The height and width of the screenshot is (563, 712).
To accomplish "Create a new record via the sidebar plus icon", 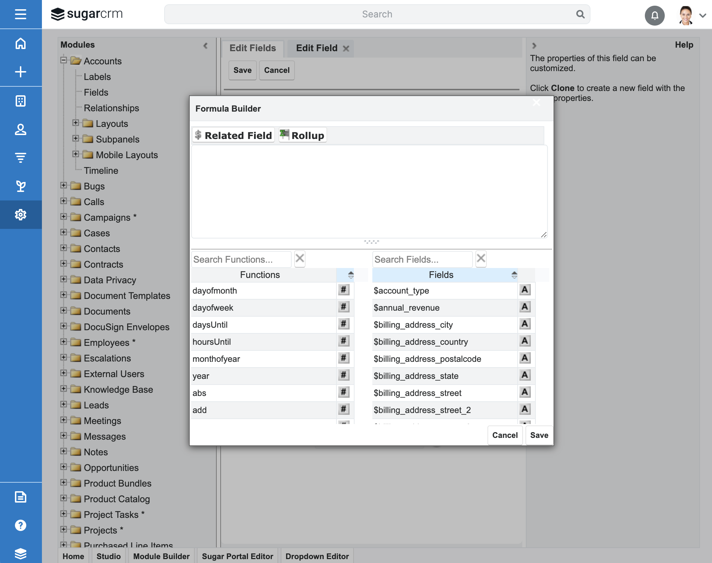I will 21,71.
